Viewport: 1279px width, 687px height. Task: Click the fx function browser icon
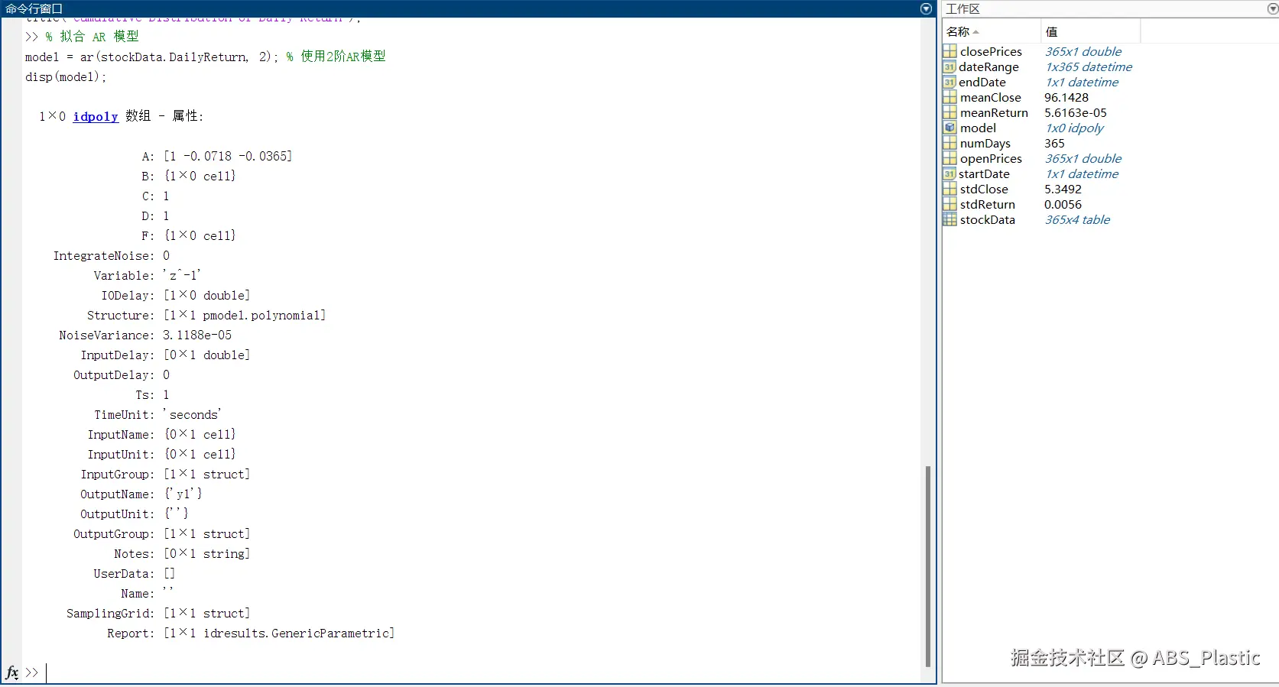(x=12, y=672)
